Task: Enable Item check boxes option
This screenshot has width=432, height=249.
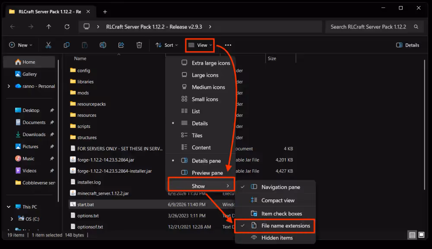Action: coord(275,214)
